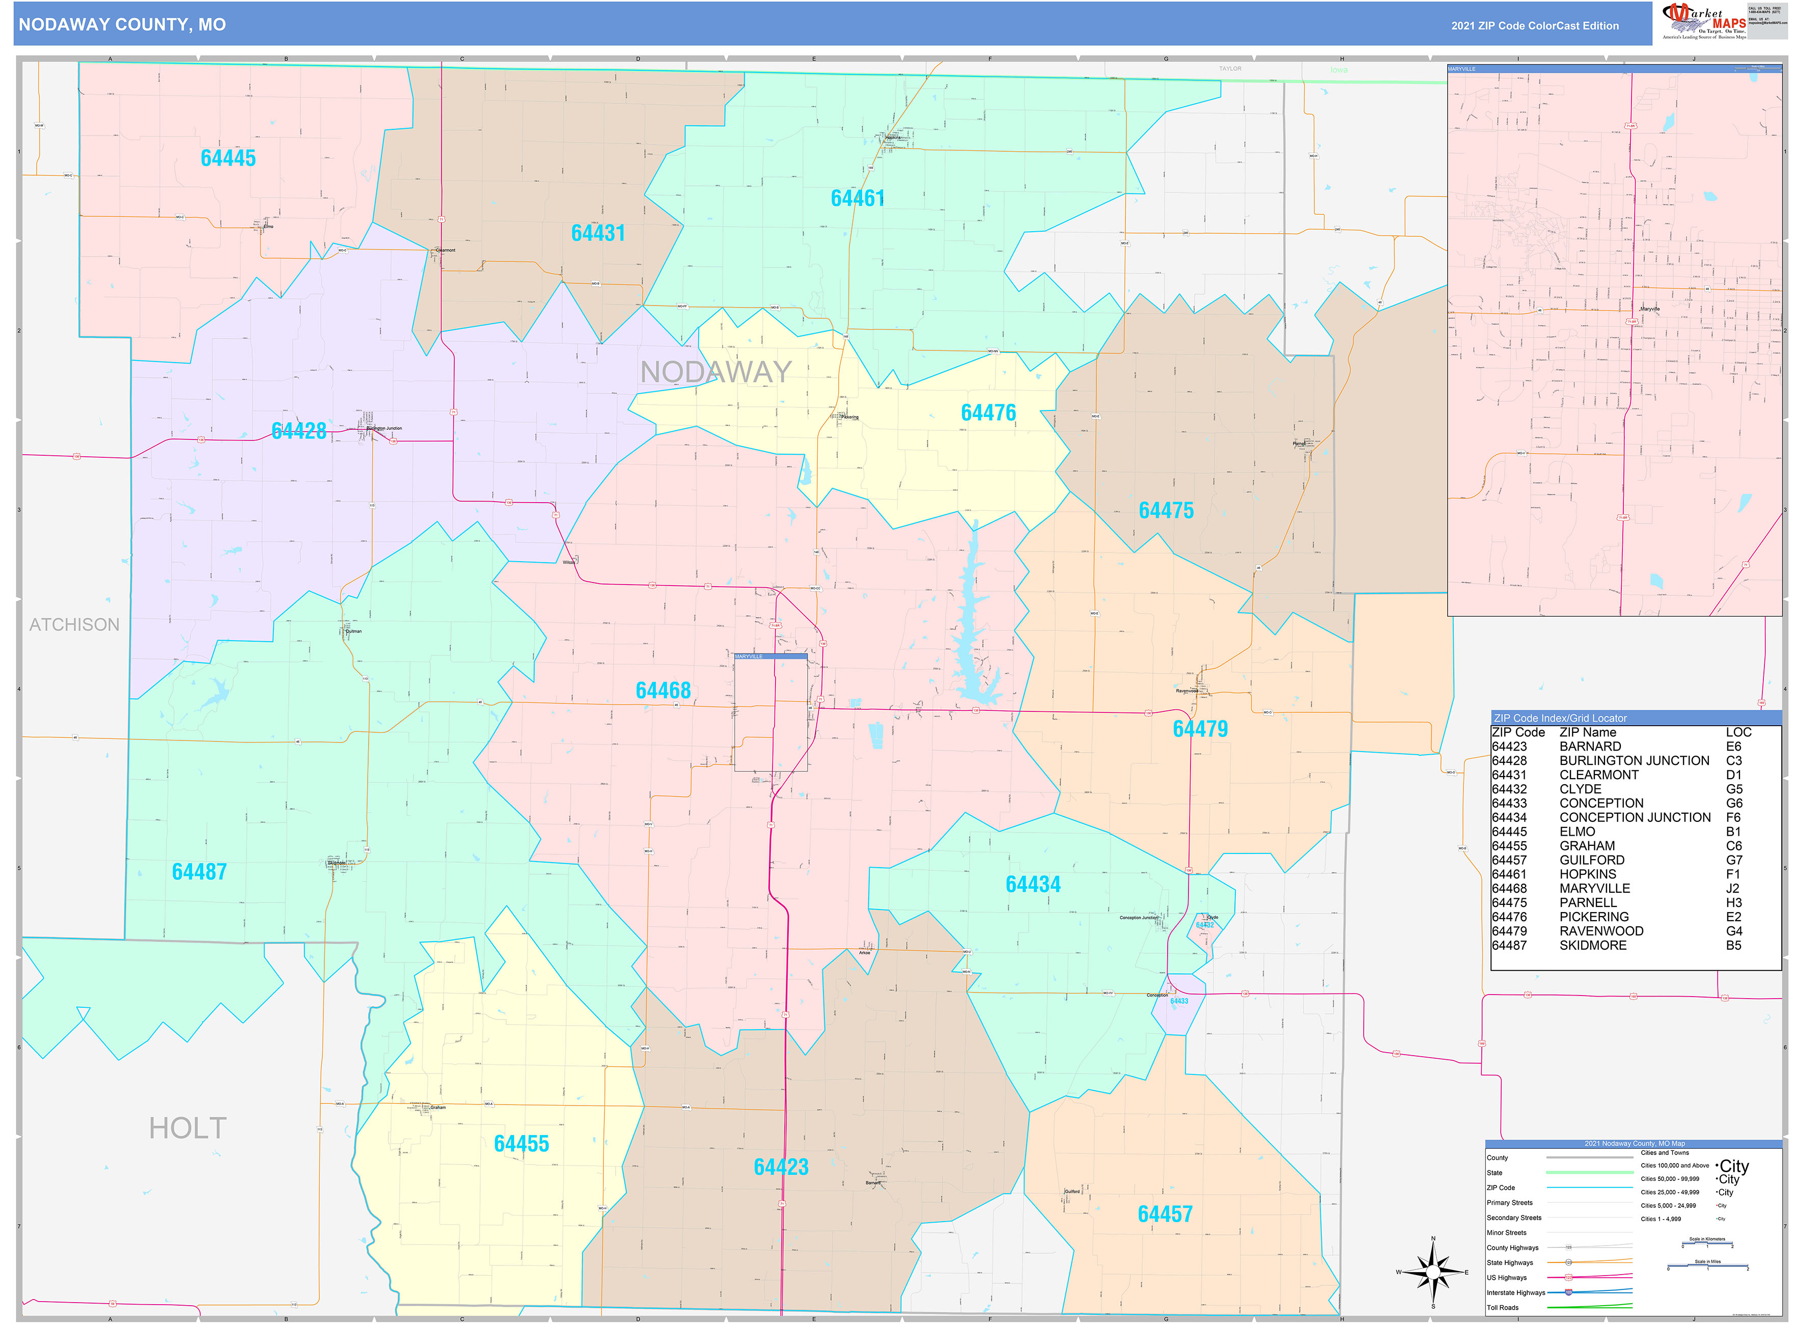Screen dimensions: 1797x1324
Task: Select the 64431 ZIP label on the map
Action: [598, 233]
